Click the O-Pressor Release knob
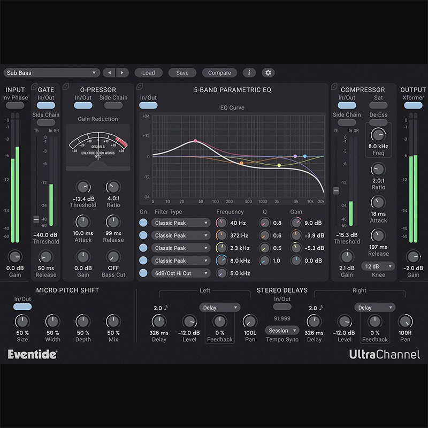 click(x=113, y=222)
